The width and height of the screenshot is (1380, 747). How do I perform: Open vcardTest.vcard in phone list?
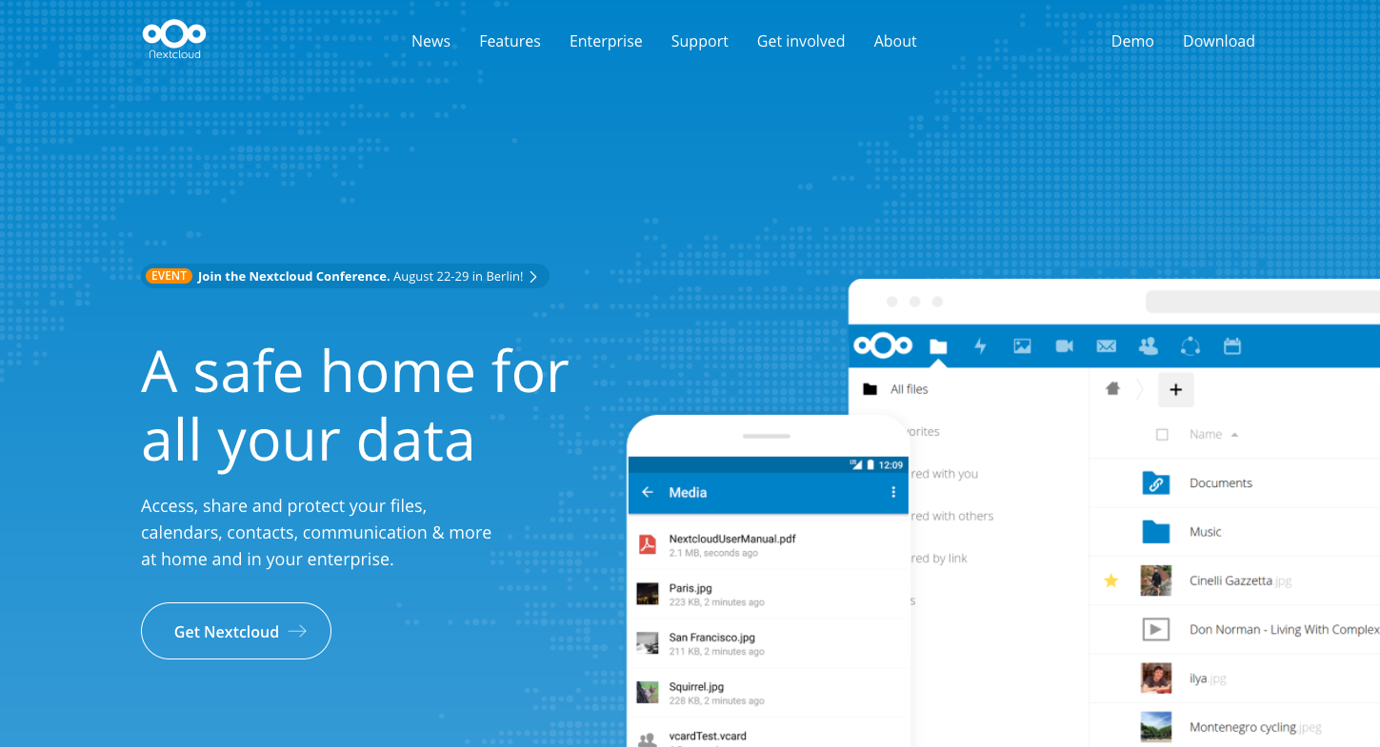[769, 733]
